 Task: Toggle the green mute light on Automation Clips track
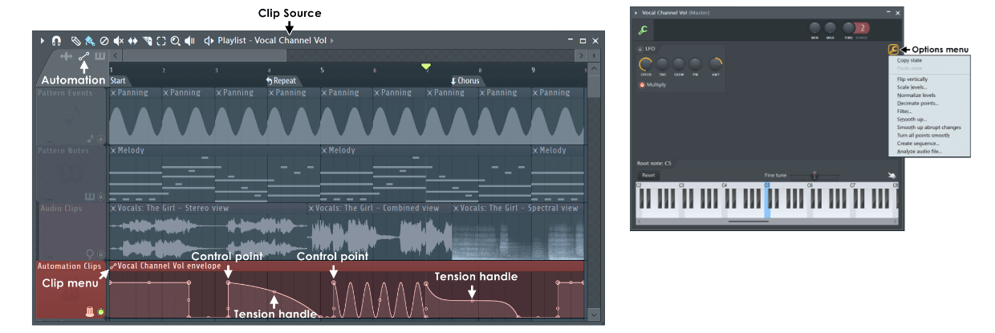pos(101,311)
